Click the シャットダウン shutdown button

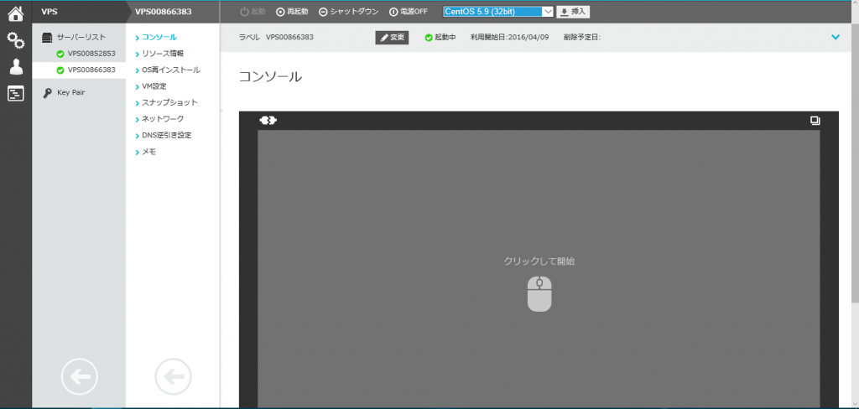[349, 12]
